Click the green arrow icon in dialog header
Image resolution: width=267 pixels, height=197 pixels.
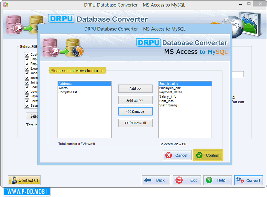pos(64,51)
